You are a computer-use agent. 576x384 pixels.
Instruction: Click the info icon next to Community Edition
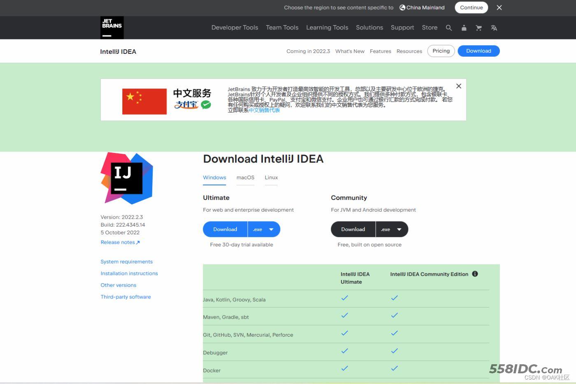475,274
